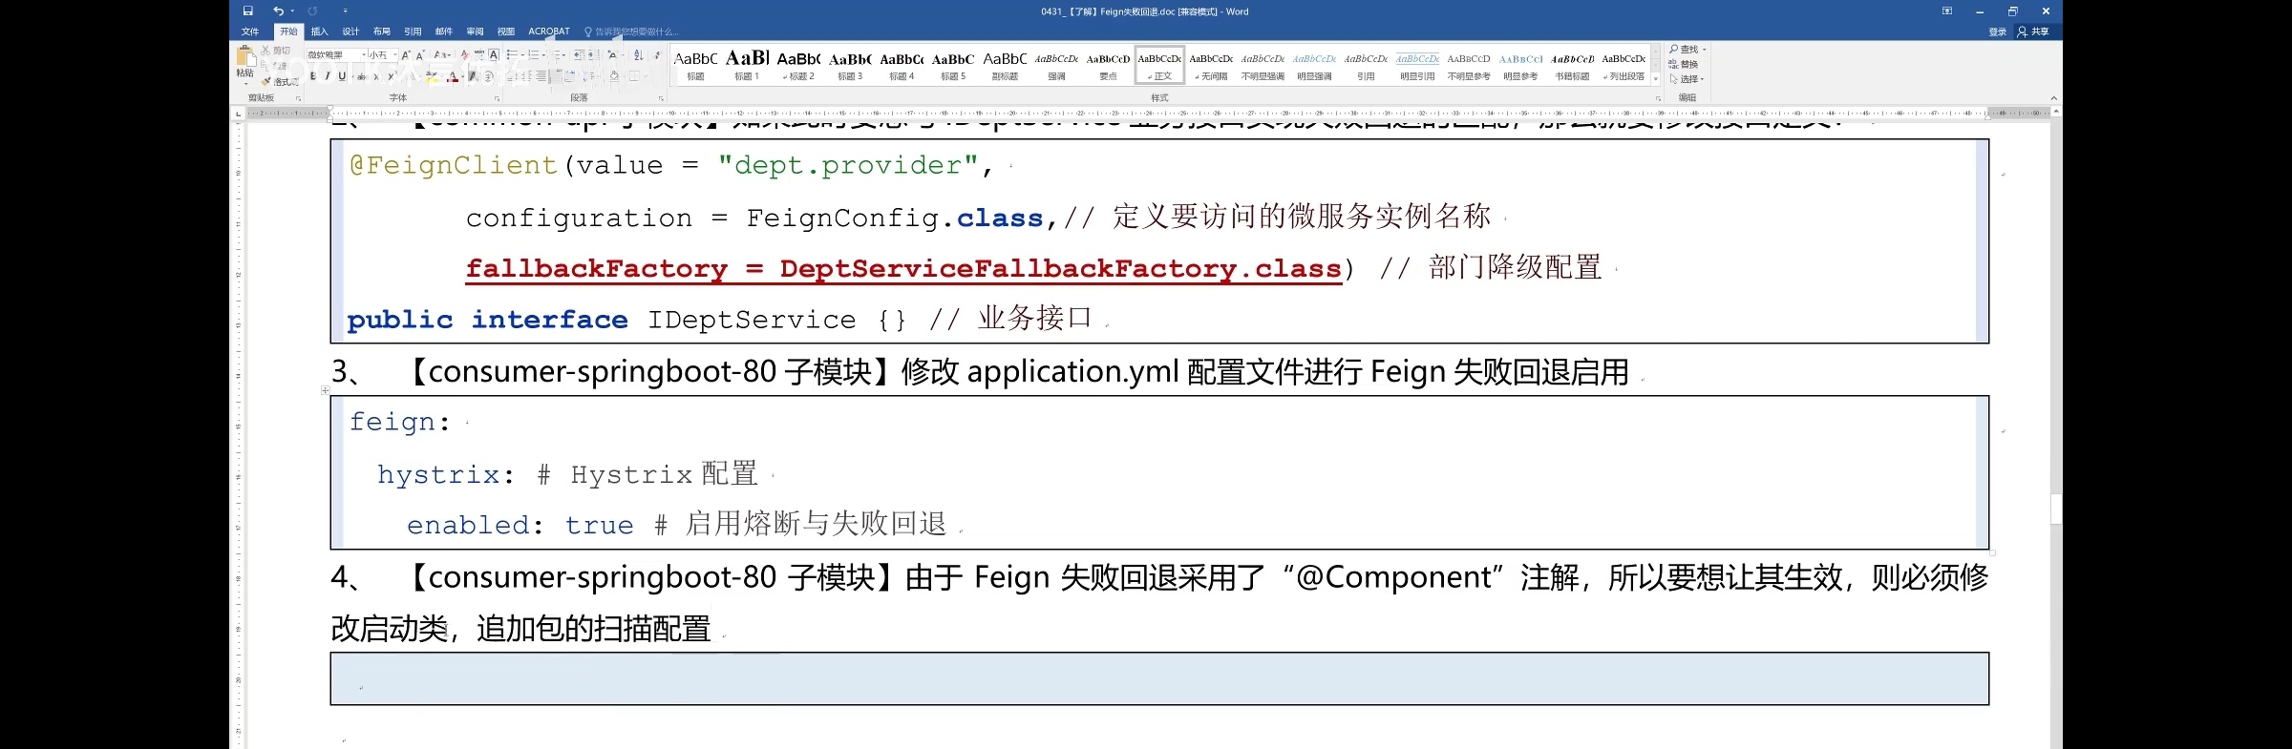Open the 选择 (Select) dropdown
Viewport: 2292px width, 749px height.
pos(1687,79)
